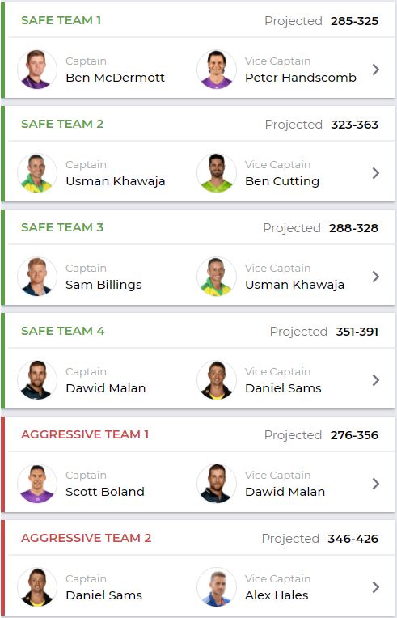Click projected score 351-391

point(357,332)
